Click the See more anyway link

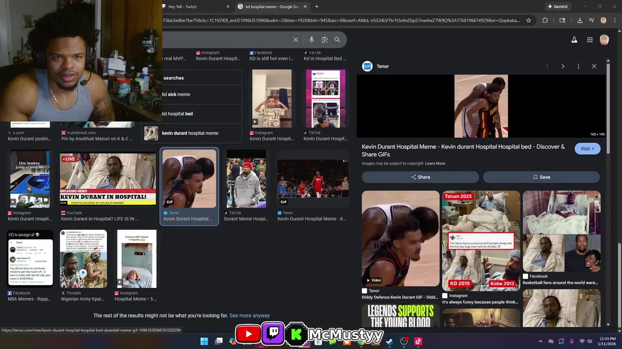pyautogui.click(x=249, y=316)
